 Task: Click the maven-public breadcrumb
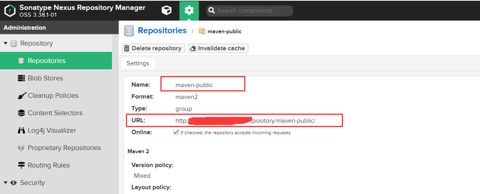tap(224, 31)
